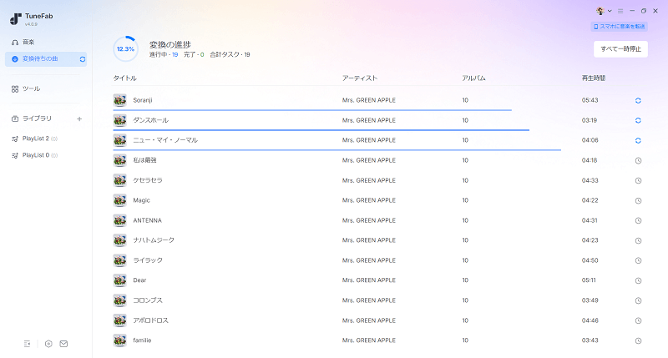Click the すべて一時停止 pause-all button
Image resolution: width=668 pixels, height=358 pixels.
tap(620, 49)
